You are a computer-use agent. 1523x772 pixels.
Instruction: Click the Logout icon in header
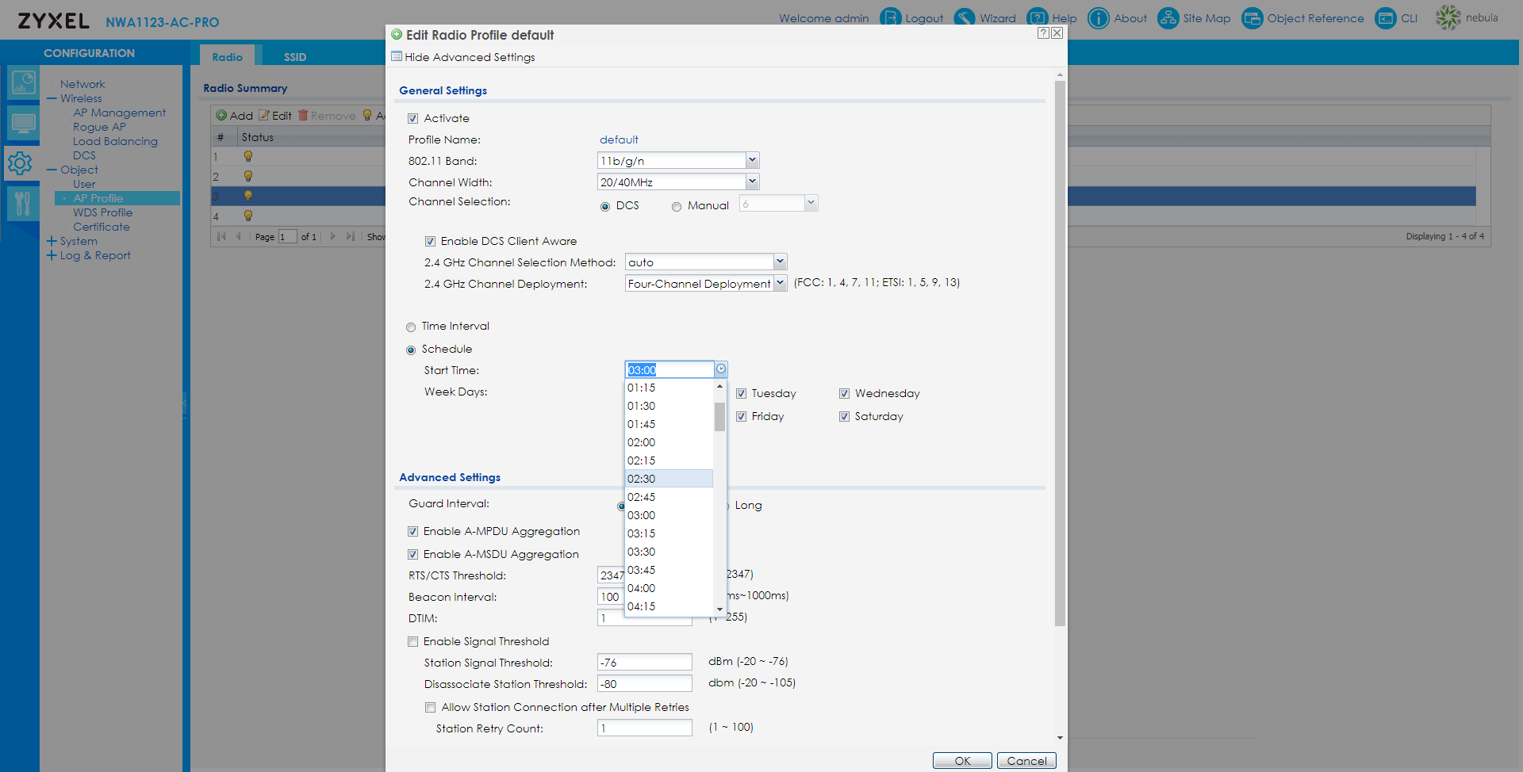[x=891, y=17]
